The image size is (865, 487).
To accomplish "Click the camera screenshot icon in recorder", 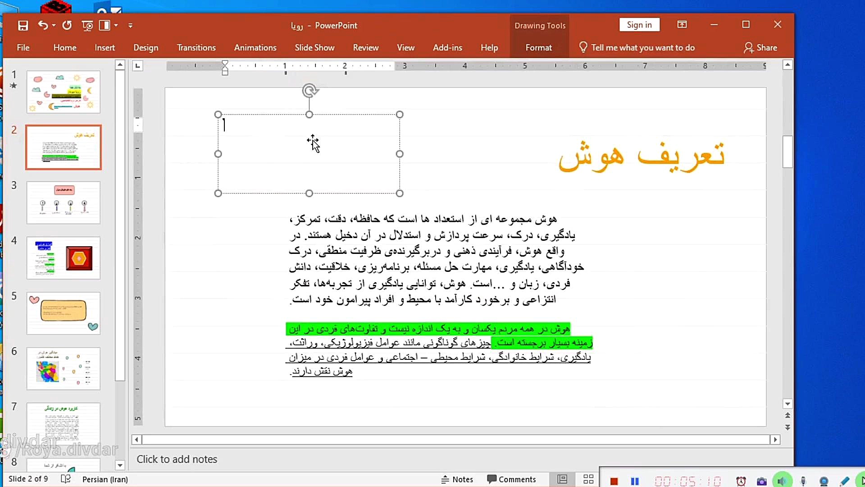I will click(x=762, y=482).
